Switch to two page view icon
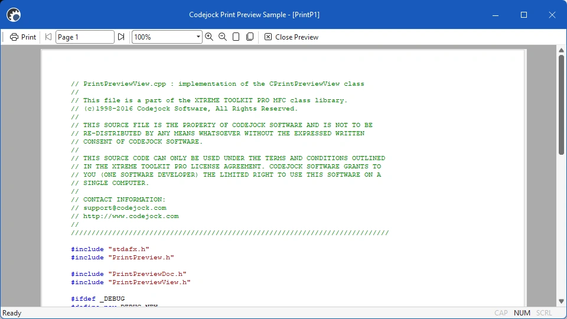567x319 pixels. (250, 37)
